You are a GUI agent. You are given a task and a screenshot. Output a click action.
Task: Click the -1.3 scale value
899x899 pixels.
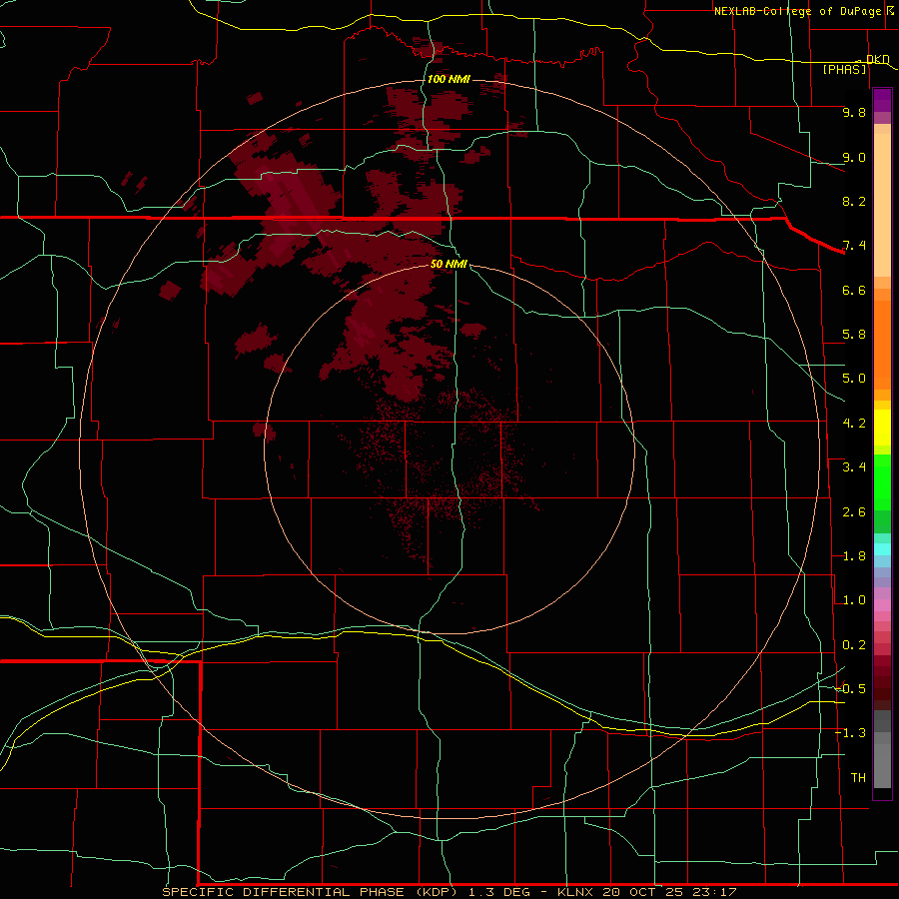click(850, 733)
